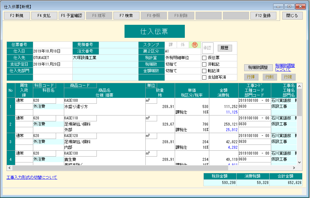Click the 税抜金額 total 593,298

(x=220, y=183)
